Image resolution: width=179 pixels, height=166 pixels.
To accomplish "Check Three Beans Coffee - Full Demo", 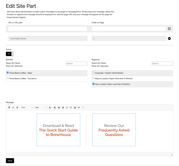I will [7, 78].
